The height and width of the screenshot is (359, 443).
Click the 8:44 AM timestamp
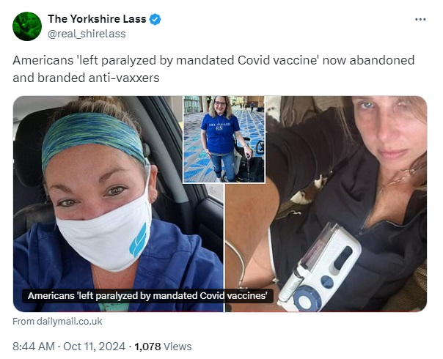point(34,346)
